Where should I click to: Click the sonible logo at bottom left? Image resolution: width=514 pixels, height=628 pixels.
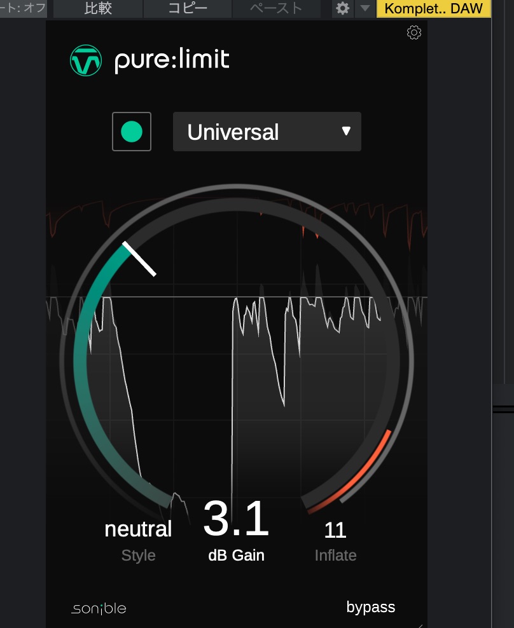click(99, 608)
